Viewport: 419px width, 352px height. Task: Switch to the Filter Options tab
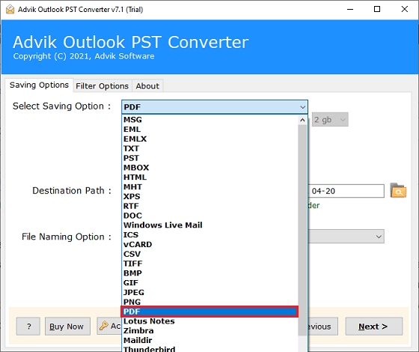pyautogui.click(x=103, y=86)
